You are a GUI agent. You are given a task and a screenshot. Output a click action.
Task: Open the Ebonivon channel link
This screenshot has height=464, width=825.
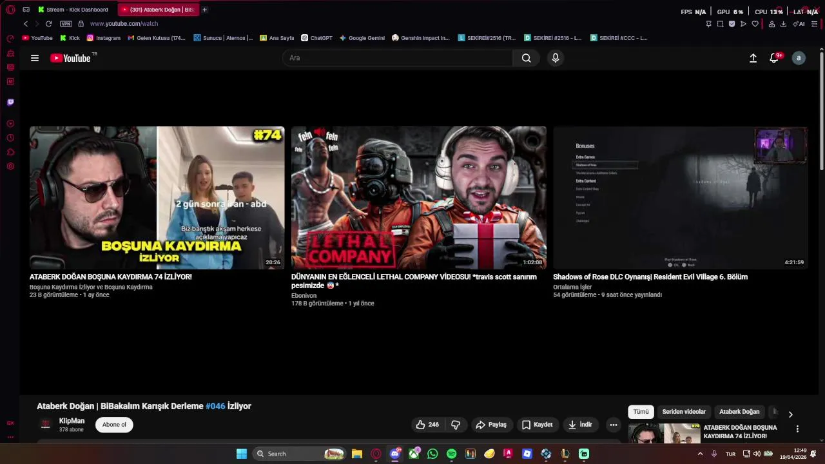[304, 295]
